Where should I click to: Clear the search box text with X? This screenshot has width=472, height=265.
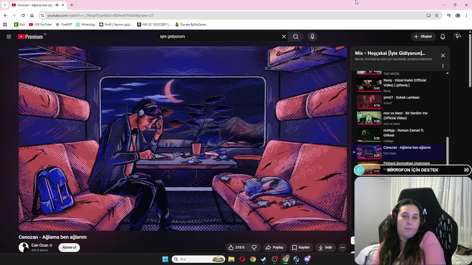coord(284,36)
